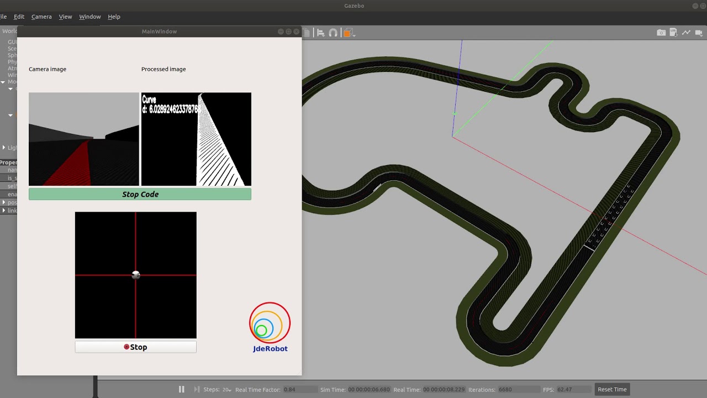Take a screenshot with camera icon
Viewport: 707px width, 398px height.
(x=661, y=33)
